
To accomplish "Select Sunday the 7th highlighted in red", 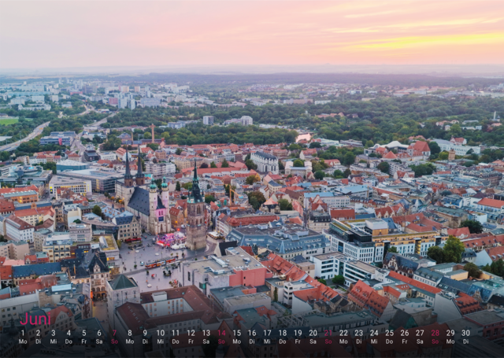I will point(114,333).
